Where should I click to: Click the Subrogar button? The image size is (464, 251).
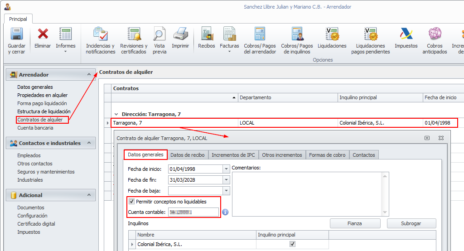(x=411, y=223)
